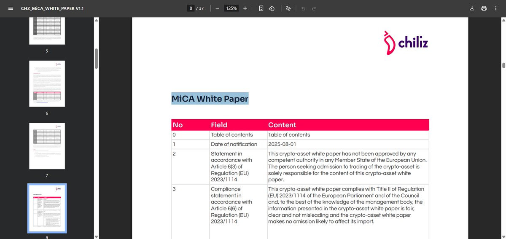The height and width of the screenshot is (239, 506).
Task: Activate the draw annotation tool
Action: (x=288, y=8)
